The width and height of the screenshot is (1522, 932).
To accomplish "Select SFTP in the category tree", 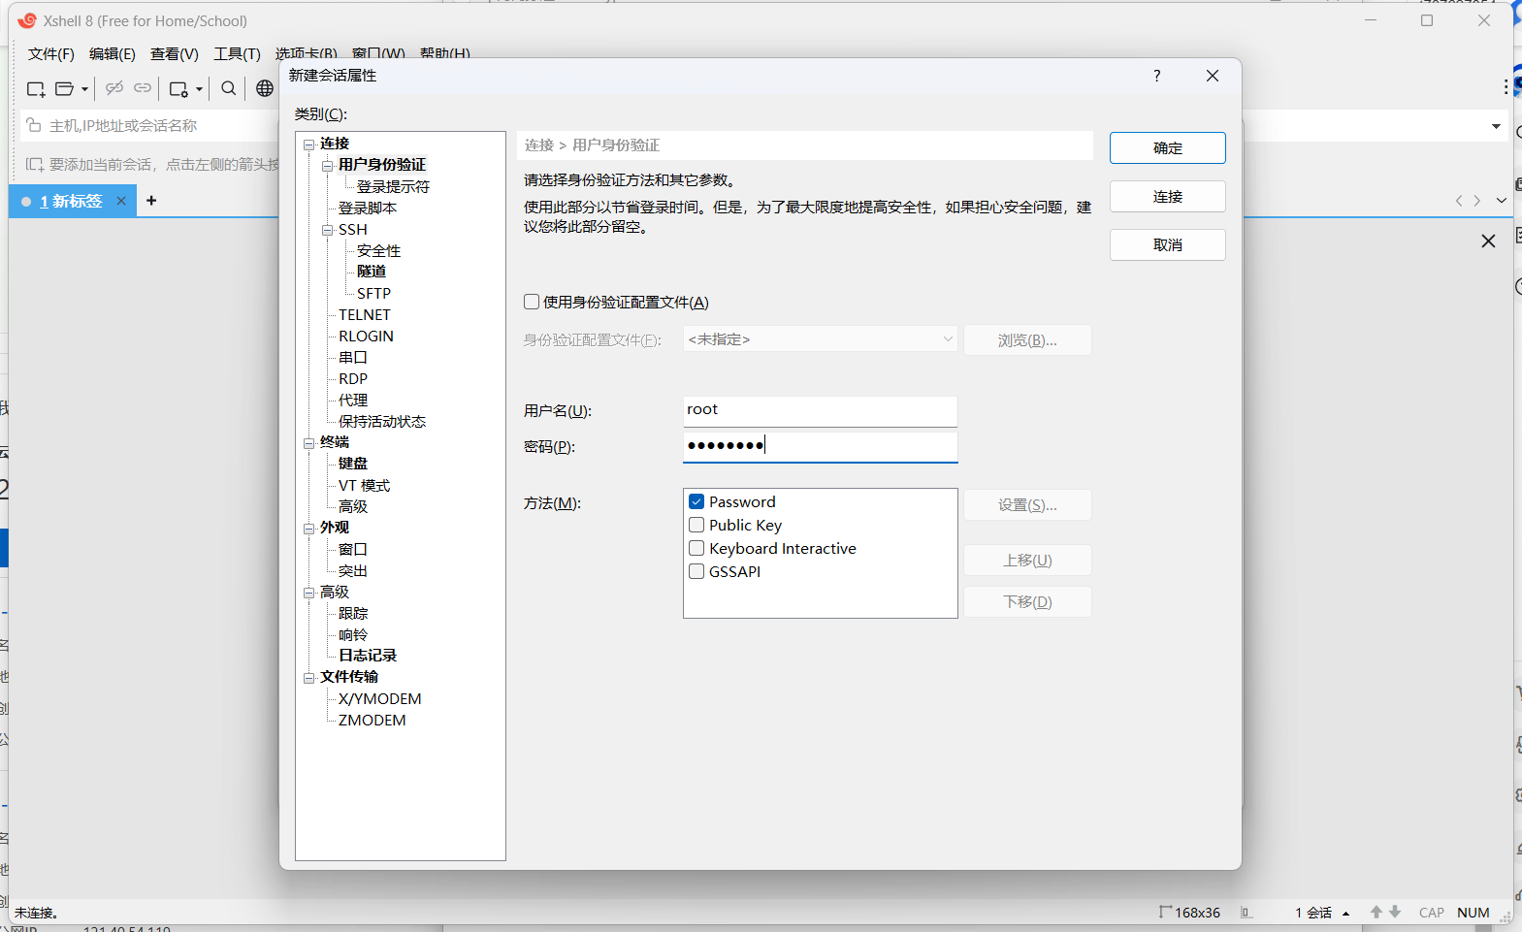I will 373,293.
